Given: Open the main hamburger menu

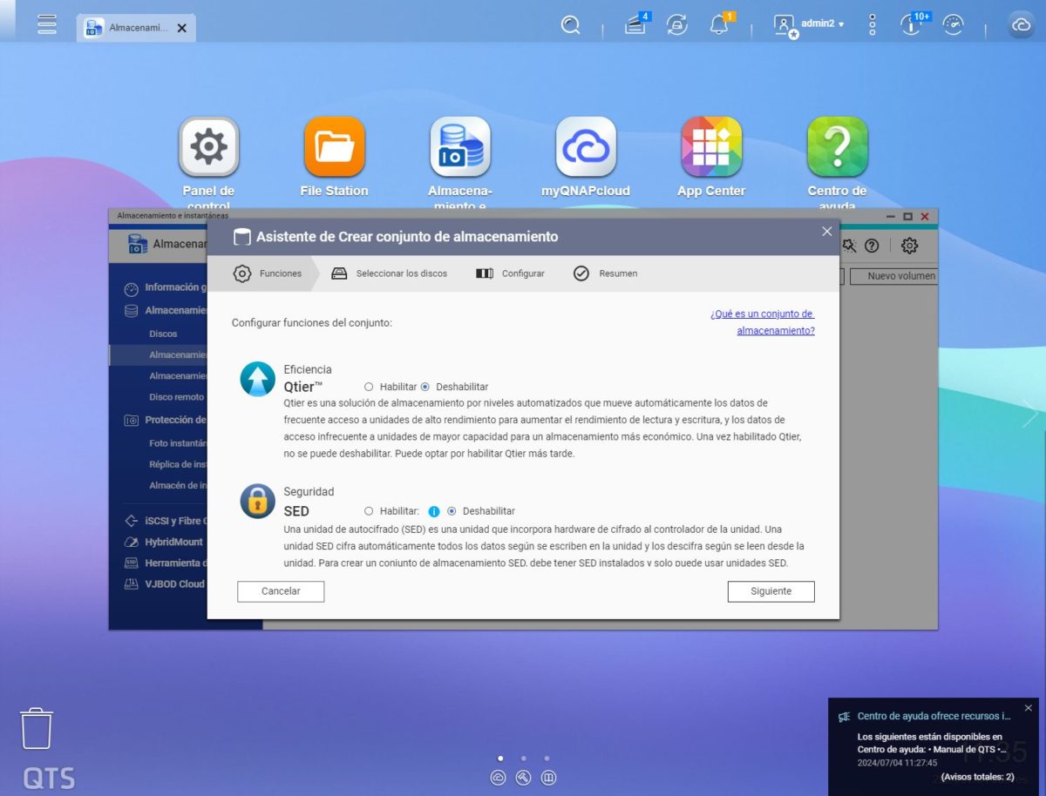Looking at the screenshot, I should click(x=47, y=24).
